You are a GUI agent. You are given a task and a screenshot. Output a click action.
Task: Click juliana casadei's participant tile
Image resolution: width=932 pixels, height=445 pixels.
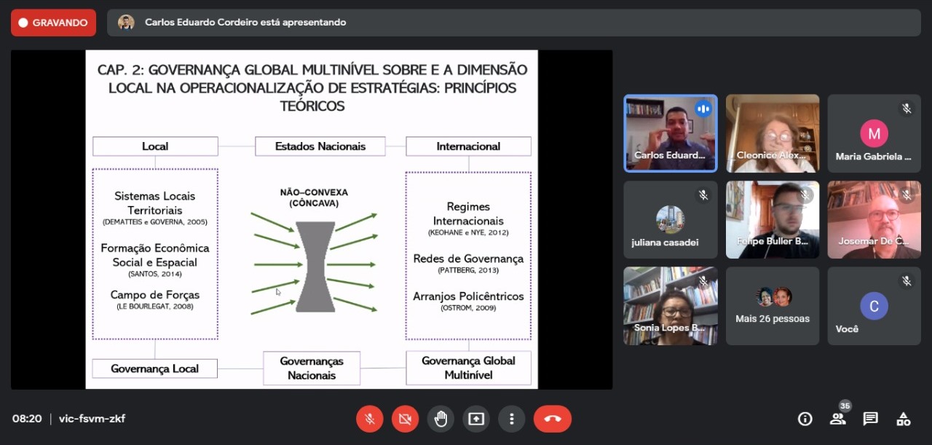coord(670,220)
